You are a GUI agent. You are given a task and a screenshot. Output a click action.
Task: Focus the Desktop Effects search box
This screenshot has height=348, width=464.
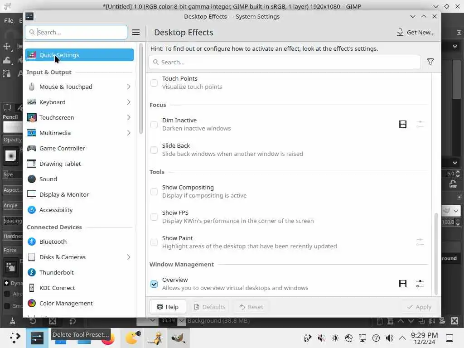[x=285, y=62]
